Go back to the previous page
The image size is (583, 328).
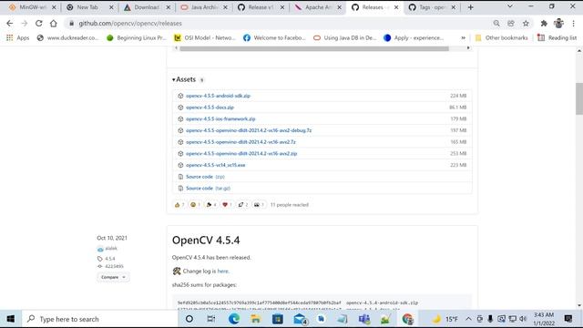10,23
